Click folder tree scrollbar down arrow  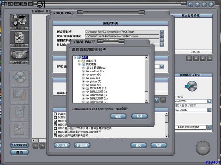pyautogui.click(x=147, y=101)
